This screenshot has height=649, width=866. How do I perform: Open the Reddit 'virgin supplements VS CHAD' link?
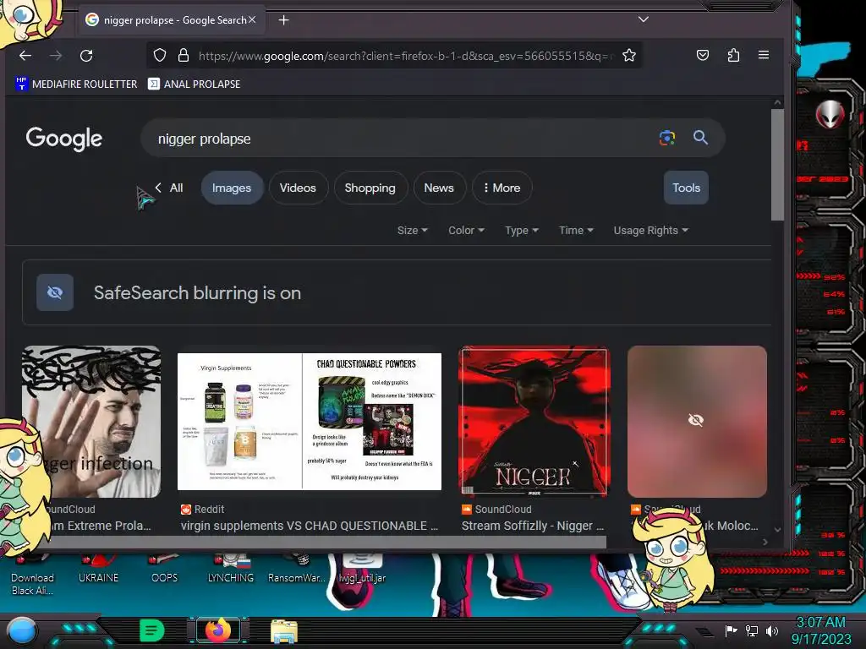[310, 526]
